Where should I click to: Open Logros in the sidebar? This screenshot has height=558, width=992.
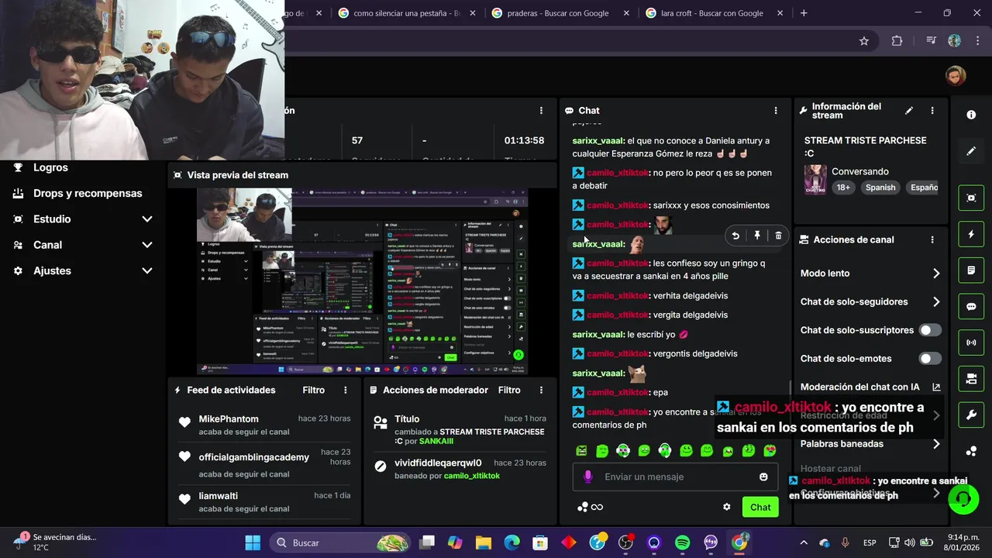(50, 167)
